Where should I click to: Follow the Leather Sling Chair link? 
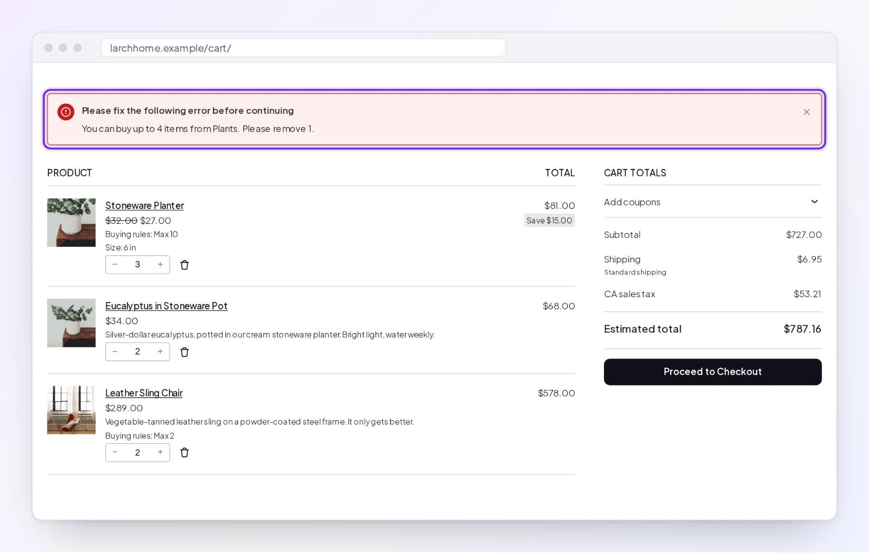point(144,393)
